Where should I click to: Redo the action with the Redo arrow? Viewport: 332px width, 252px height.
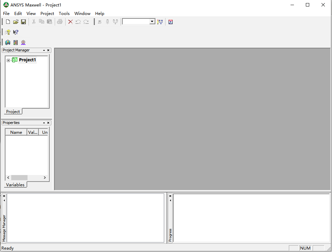pyautogui.click(x=86, y=22)
